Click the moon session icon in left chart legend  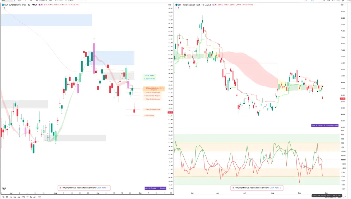[x=39, y=5]
